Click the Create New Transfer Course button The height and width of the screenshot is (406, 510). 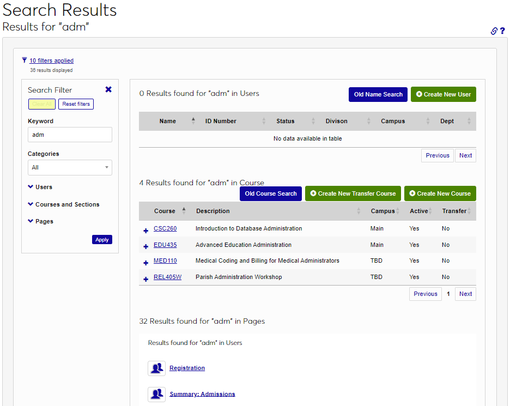(x=353, y=193)
